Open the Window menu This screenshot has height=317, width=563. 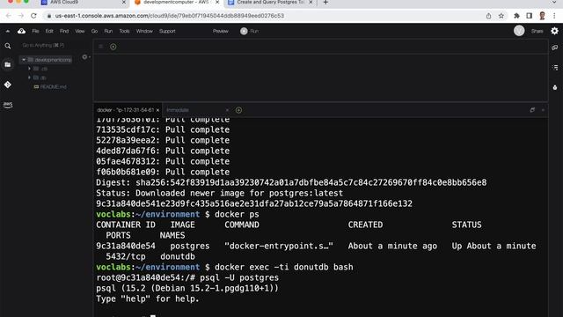click(x=144, y=32)
